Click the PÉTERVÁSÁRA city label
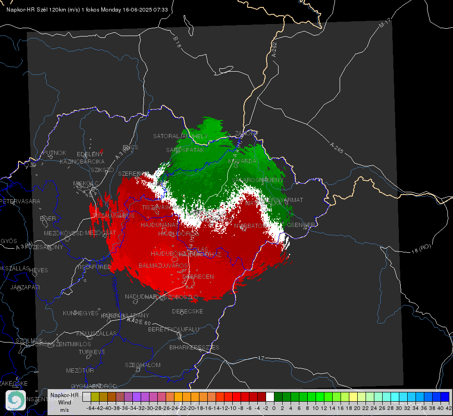 click(x=20, y=201)
